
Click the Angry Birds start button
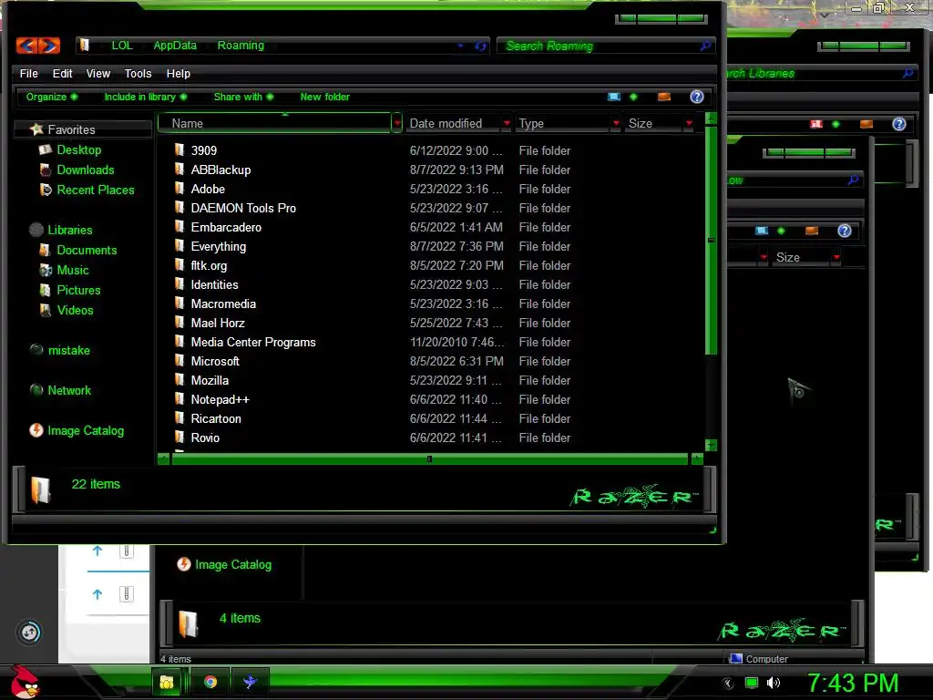pos(25,682)
